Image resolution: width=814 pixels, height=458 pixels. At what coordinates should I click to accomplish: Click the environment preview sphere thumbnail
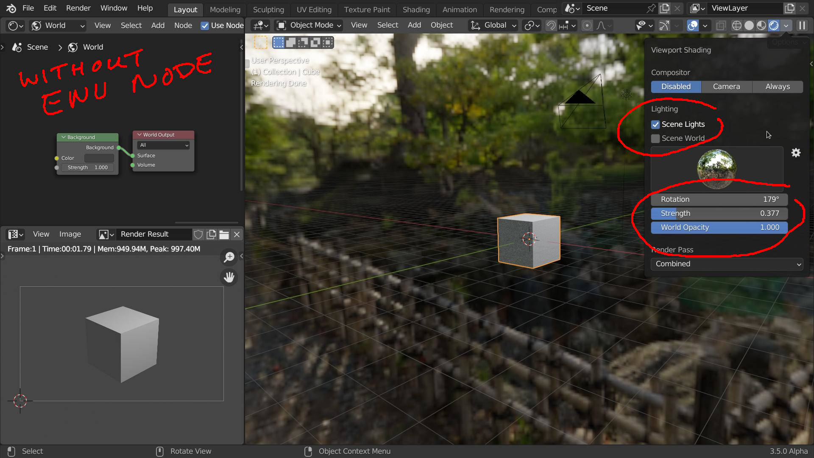pyautogui.click(x=716, y=168)
